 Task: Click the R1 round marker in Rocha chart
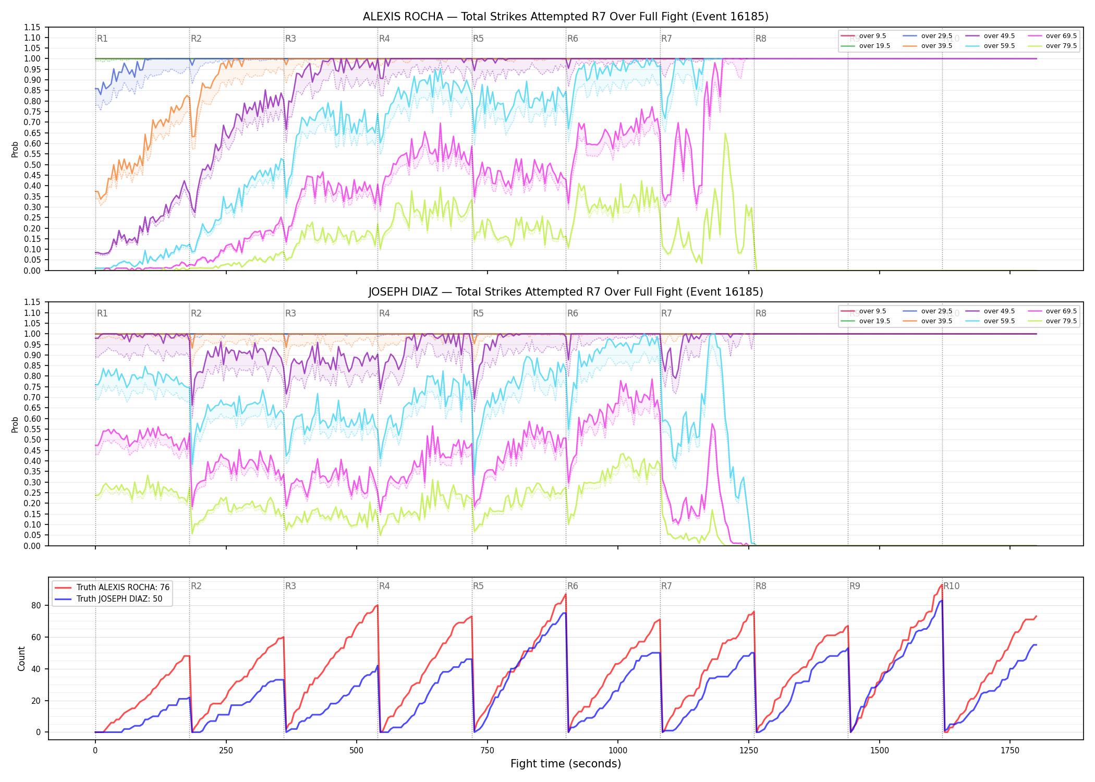point(102,39)
